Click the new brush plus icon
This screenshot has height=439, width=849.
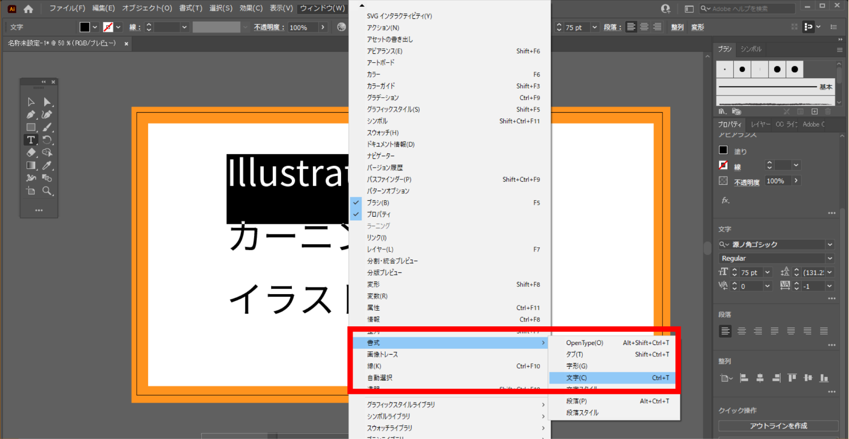[x=815, y=111]
